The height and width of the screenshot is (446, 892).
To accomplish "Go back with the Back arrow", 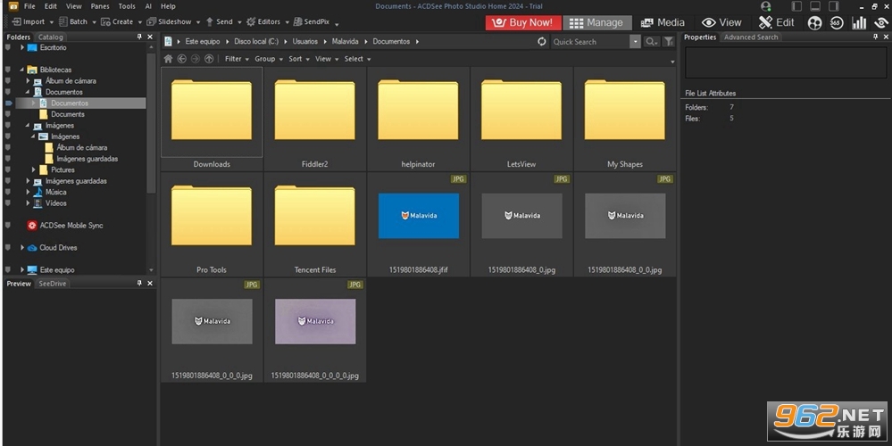I will click(x=181, y=59).
